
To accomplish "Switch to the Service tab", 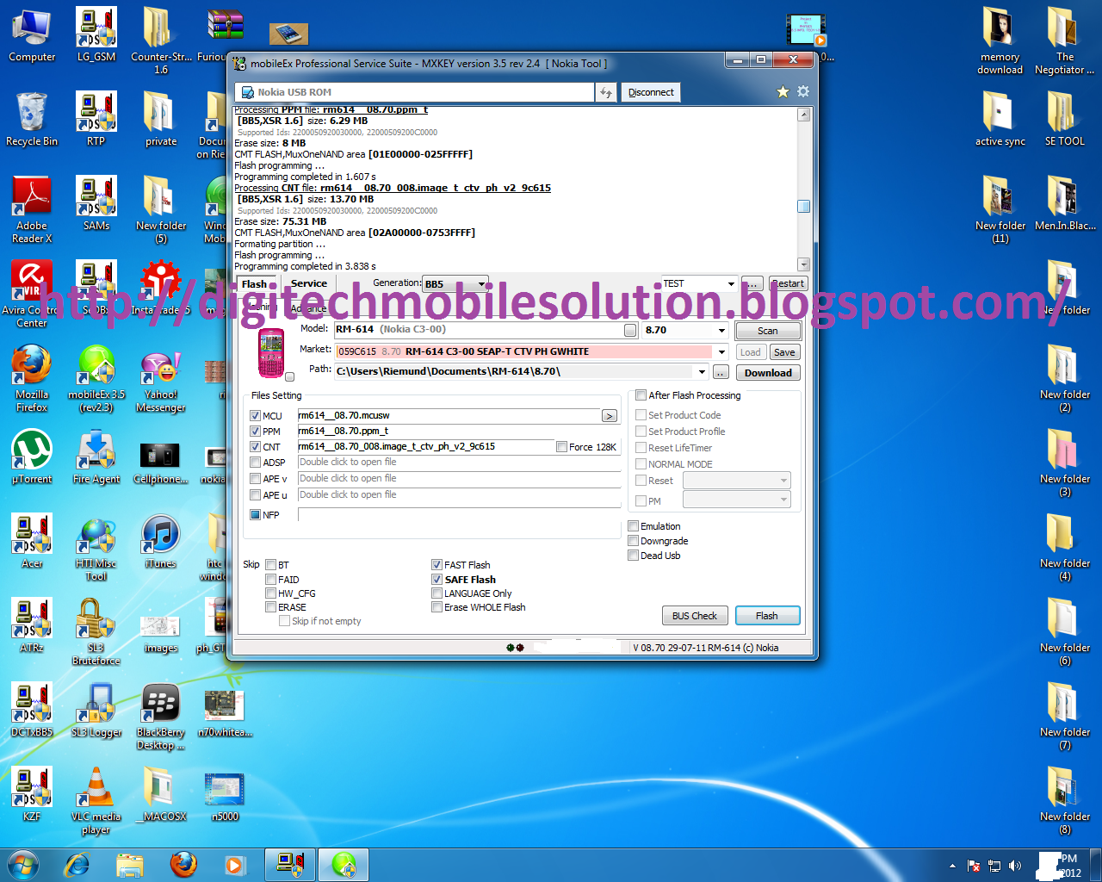I will coord(308,283).
